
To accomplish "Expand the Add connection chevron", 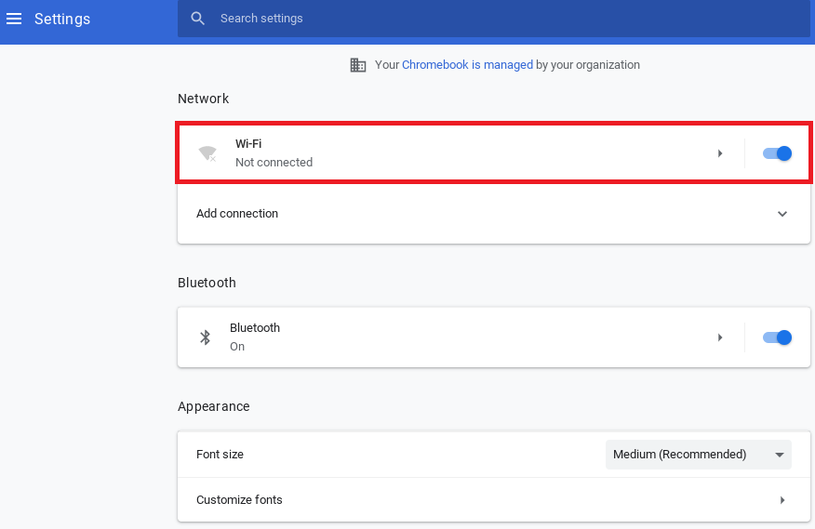I will pos(782,214).
